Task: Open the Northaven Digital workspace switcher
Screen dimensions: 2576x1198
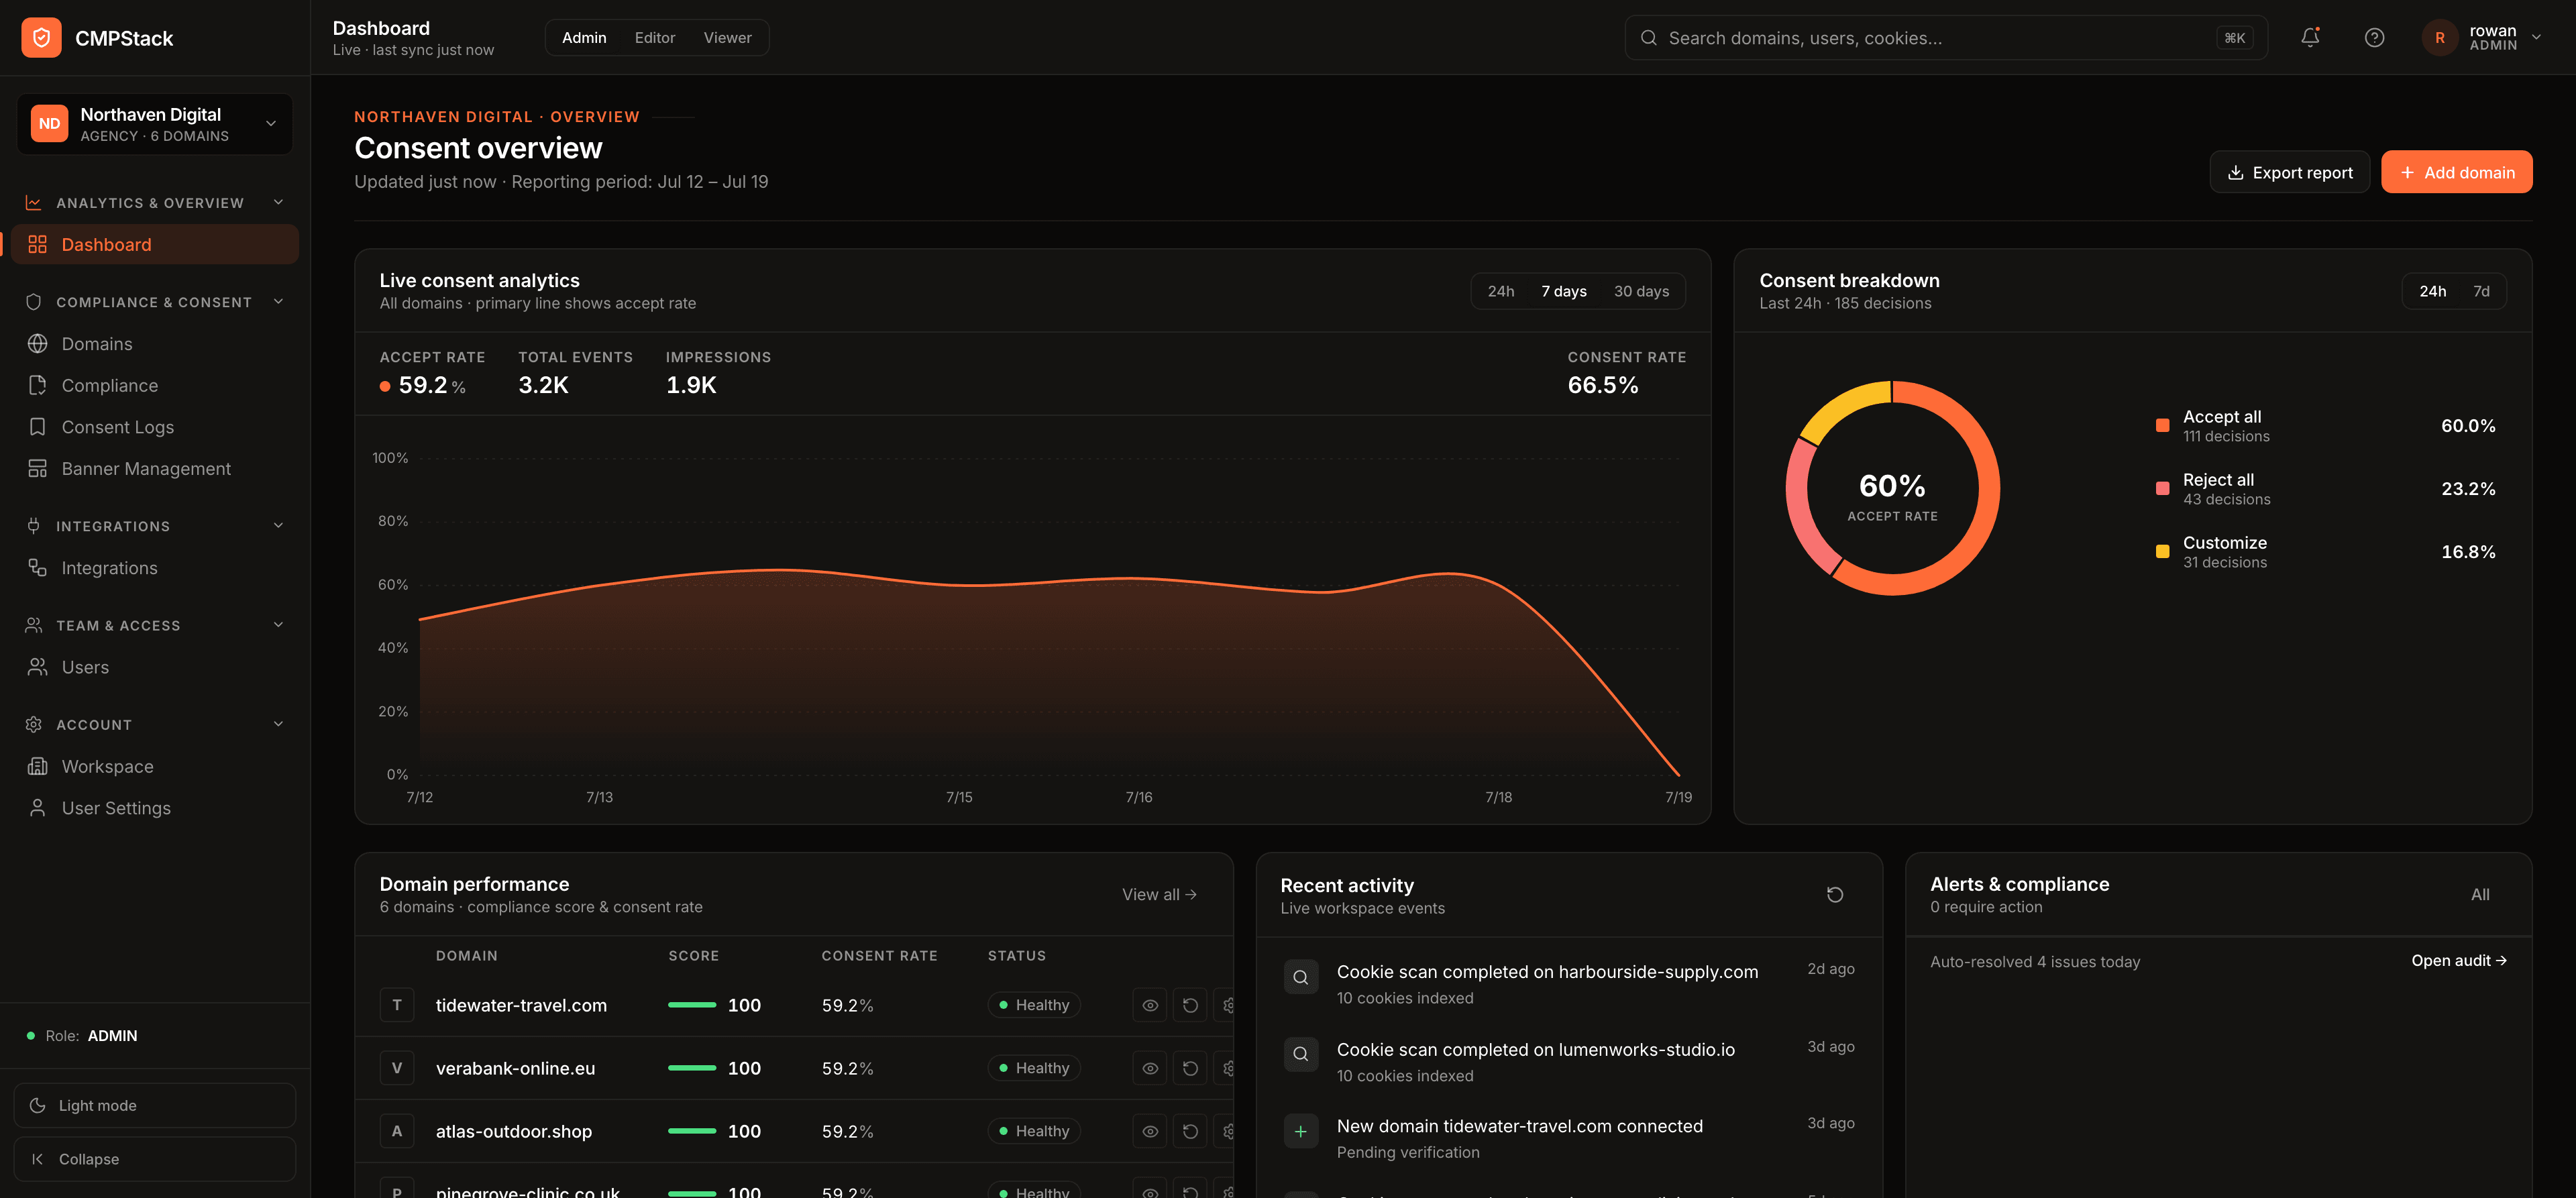Action: point(155,124)
